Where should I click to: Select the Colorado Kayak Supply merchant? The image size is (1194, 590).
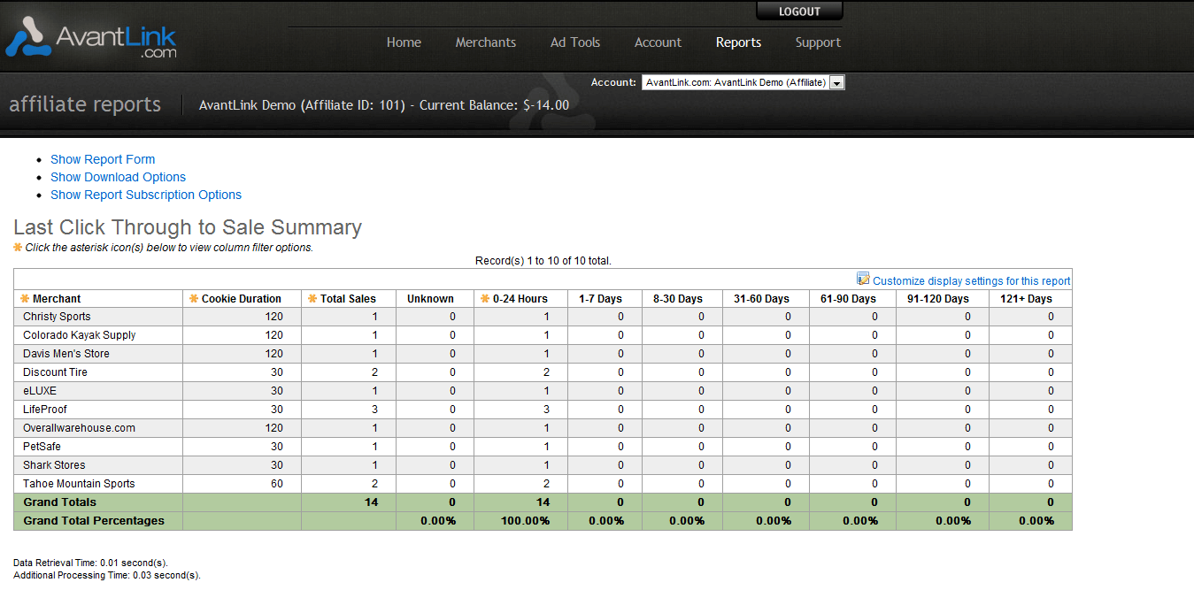(80, 335)
